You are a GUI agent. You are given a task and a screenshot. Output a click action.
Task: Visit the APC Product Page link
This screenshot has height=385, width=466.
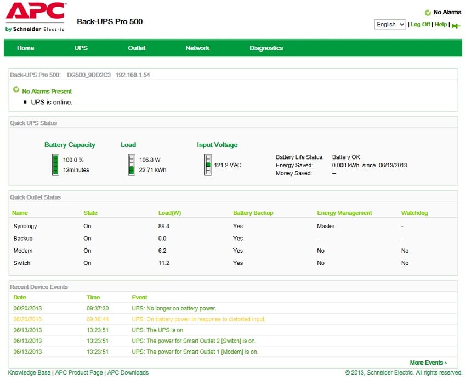point(79,372)
